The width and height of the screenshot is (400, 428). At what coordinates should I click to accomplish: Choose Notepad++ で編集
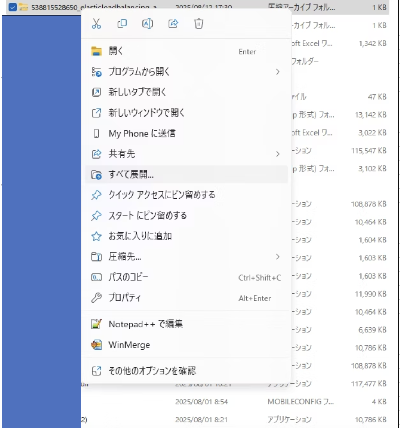coord(186,324)
